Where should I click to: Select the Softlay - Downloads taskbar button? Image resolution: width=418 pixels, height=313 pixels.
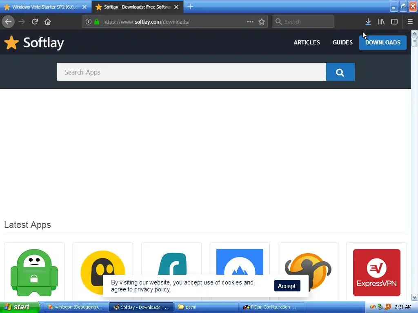click(141, 307)
